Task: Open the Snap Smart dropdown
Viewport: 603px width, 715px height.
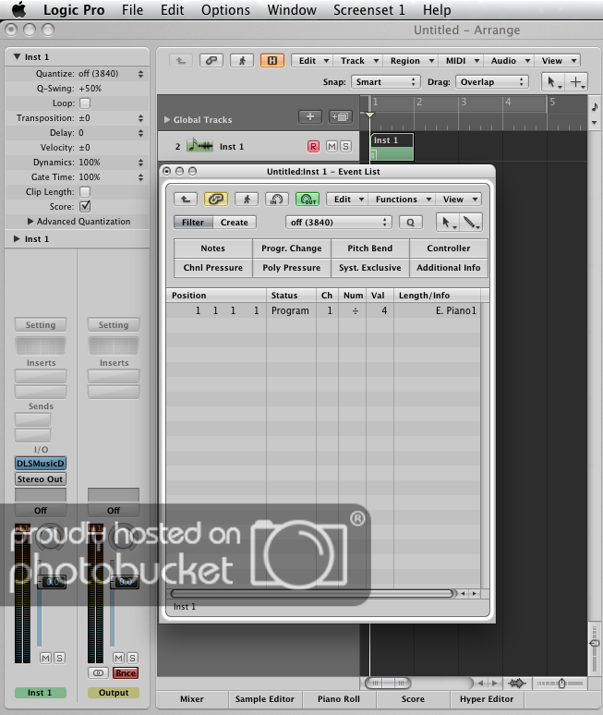Action: pos(386,82)
